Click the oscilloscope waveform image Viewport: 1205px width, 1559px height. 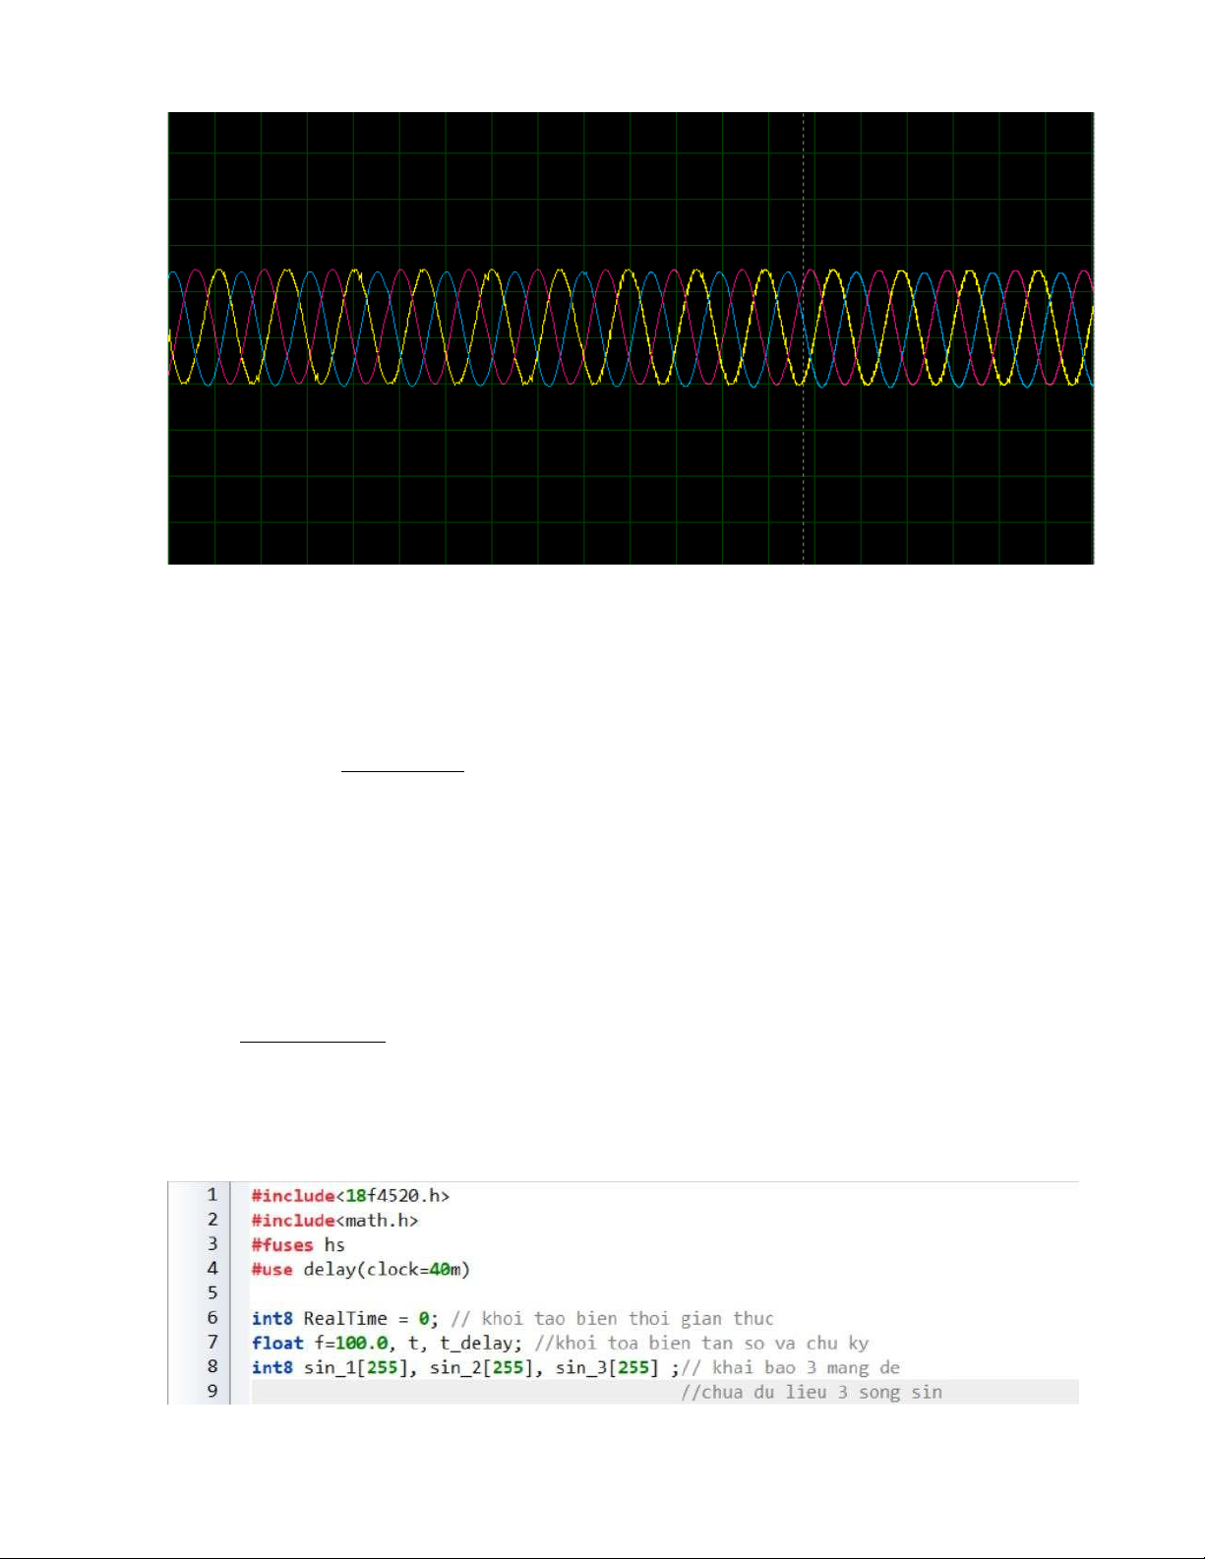[631, 337]
